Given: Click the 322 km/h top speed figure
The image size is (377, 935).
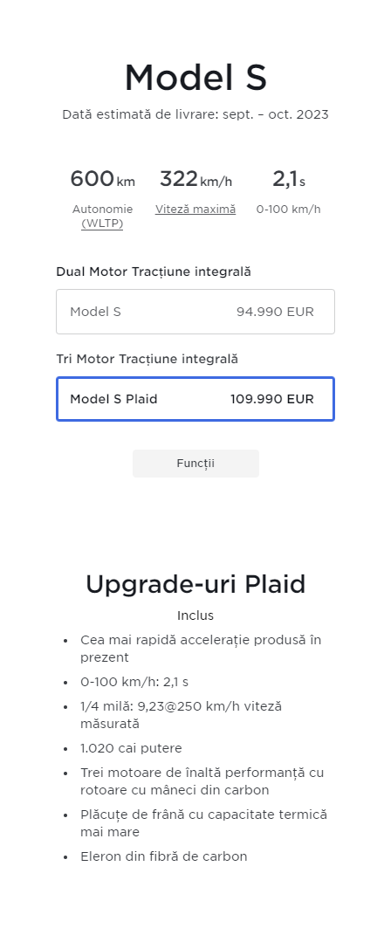Looking at the screenshot, I should click(x=195, y=178).
